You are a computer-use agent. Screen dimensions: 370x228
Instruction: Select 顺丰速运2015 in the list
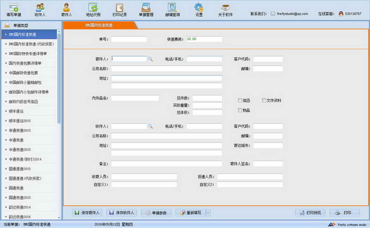[x=29, y=121]
